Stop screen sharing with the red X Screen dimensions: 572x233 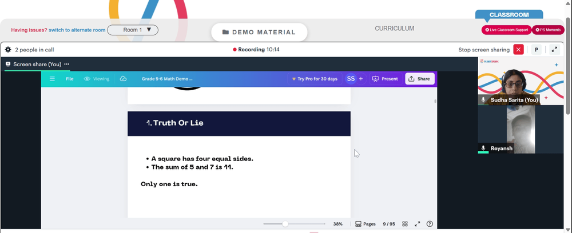[518, 50]
